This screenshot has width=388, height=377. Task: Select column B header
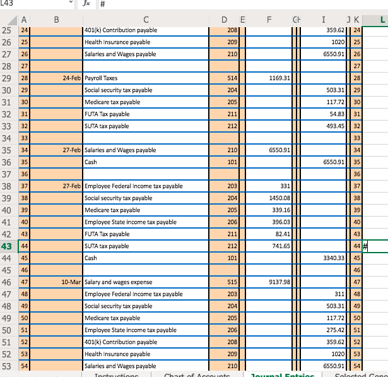[56, 20]
